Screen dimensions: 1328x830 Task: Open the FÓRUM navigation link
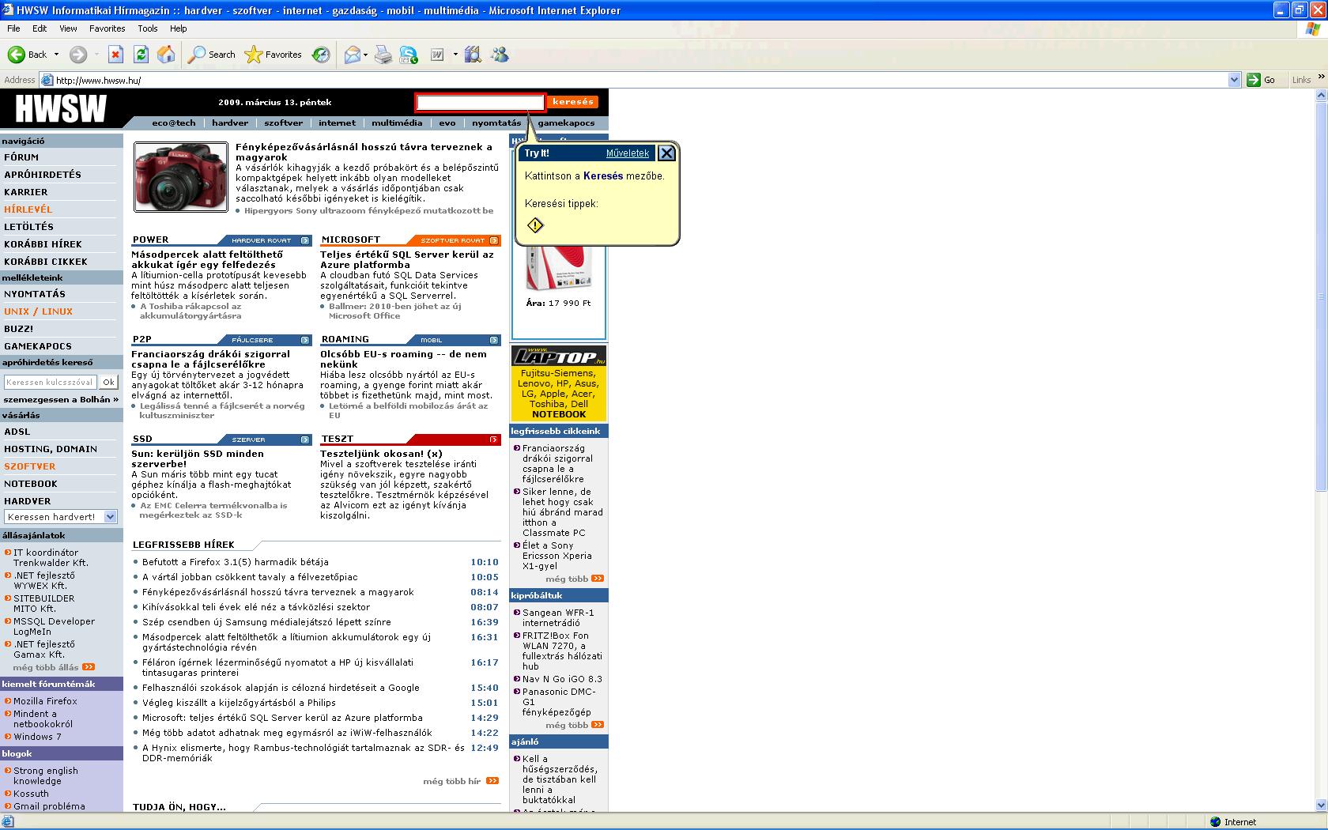(21, 157)
